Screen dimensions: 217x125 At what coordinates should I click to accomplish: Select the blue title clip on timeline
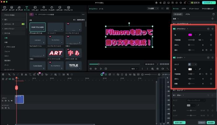[x=19, y=99]
